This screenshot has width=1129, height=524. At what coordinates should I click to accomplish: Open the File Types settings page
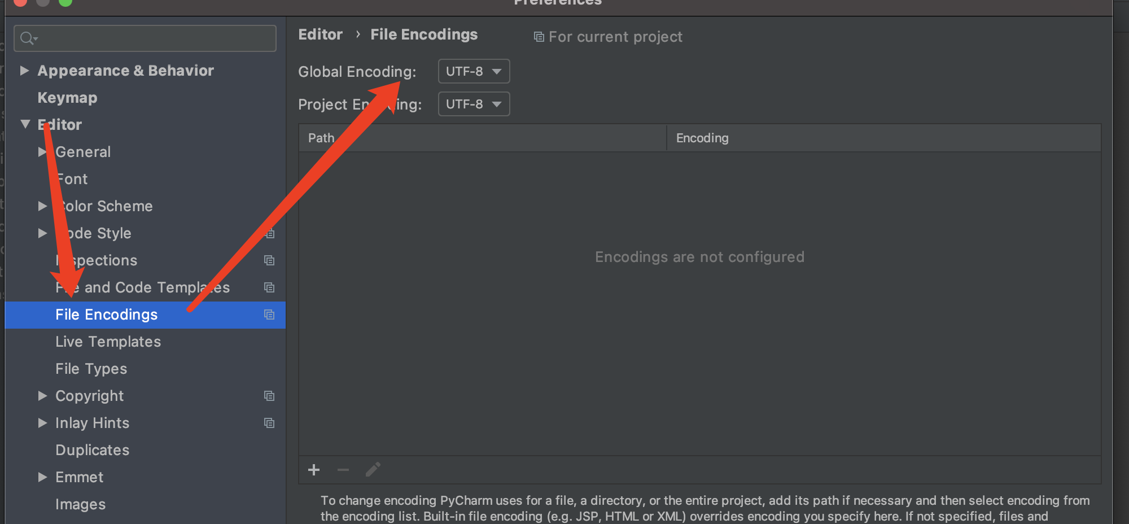[91, 369]
